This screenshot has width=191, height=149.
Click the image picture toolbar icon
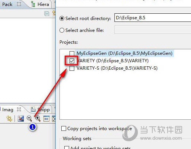(x=21, y=119)
